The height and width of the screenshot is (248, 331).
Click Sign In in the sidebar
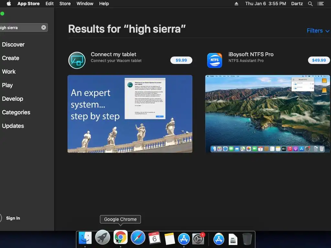point(13,218)
